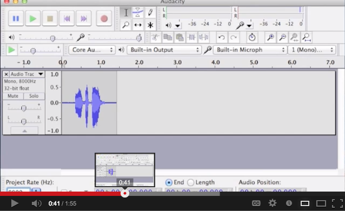Viewport: 345px width, 211px height.
Task: Click the Play-at-speed green button
Action: [11, 50]
